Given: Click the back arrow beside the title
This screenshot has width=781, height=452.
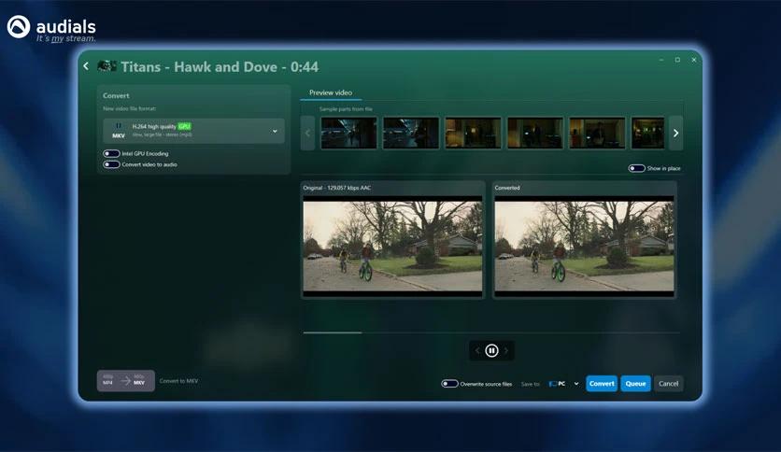Looking at the screenshot, I should pos(86,66).
